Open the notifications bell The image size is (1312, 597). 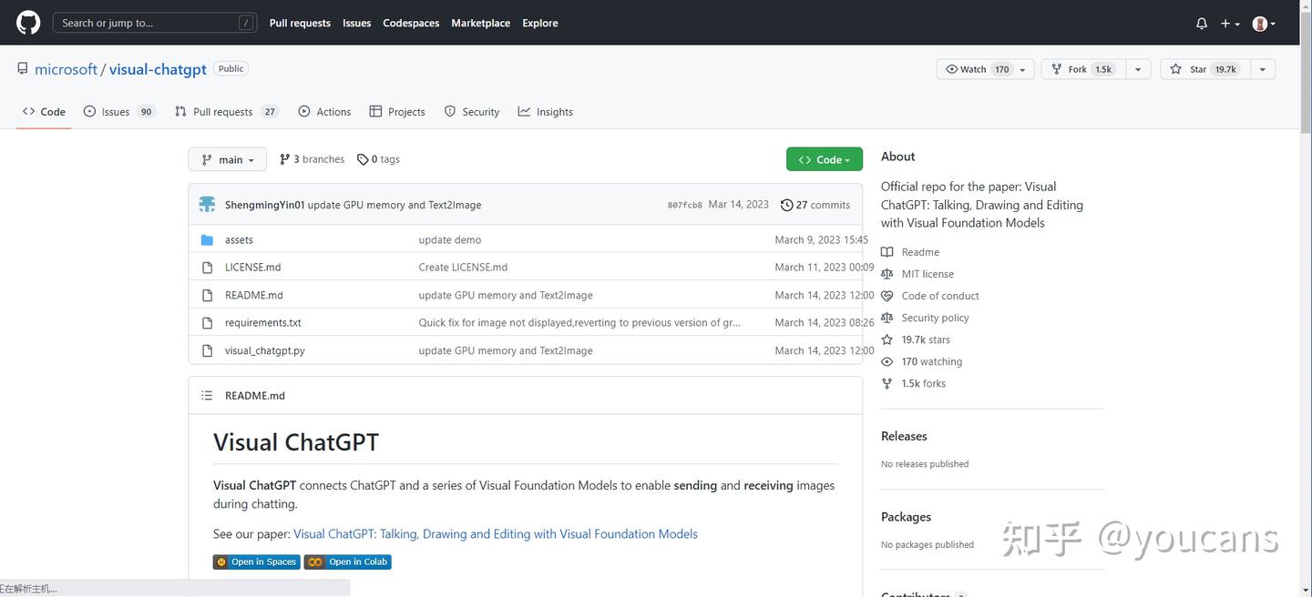(x=1202, y=24)
